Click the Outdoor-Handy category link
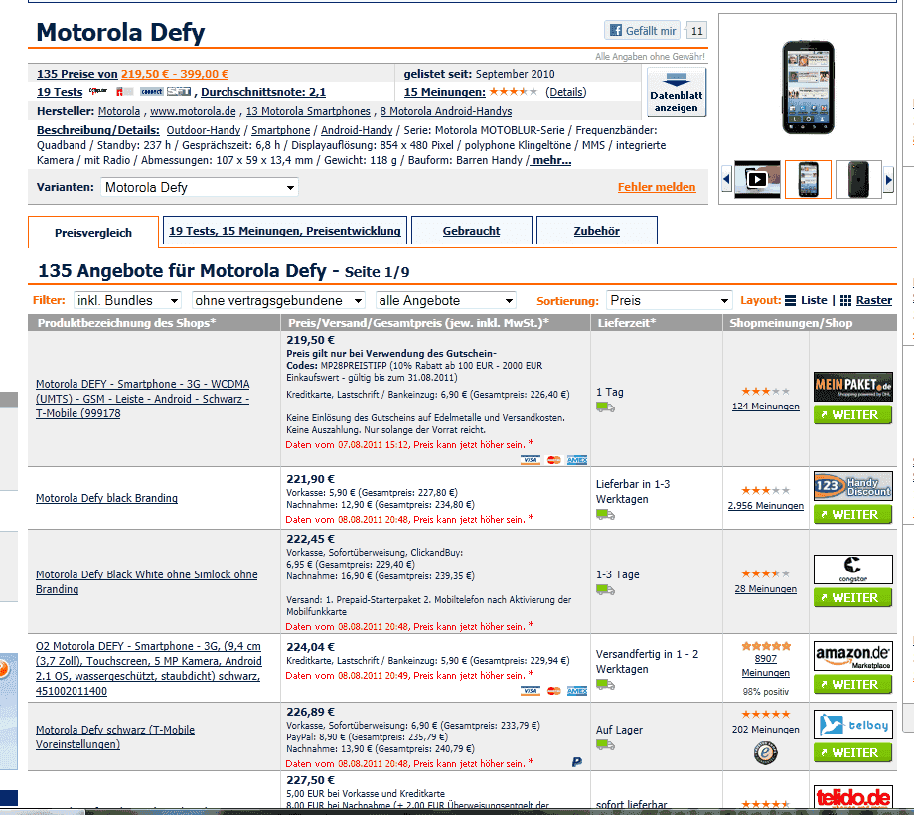 click(204, 130)
